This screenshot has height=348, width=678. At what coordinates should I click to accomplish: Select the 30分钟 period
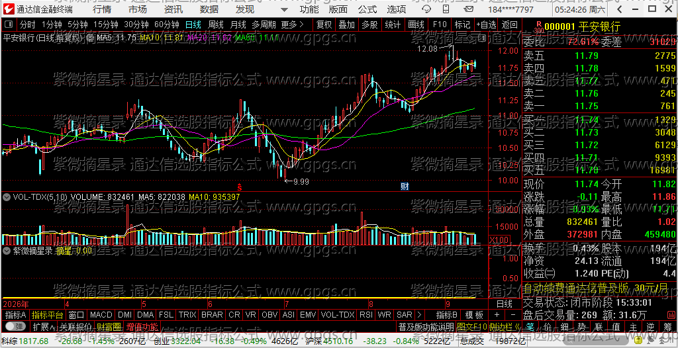(x=136, y=24)
